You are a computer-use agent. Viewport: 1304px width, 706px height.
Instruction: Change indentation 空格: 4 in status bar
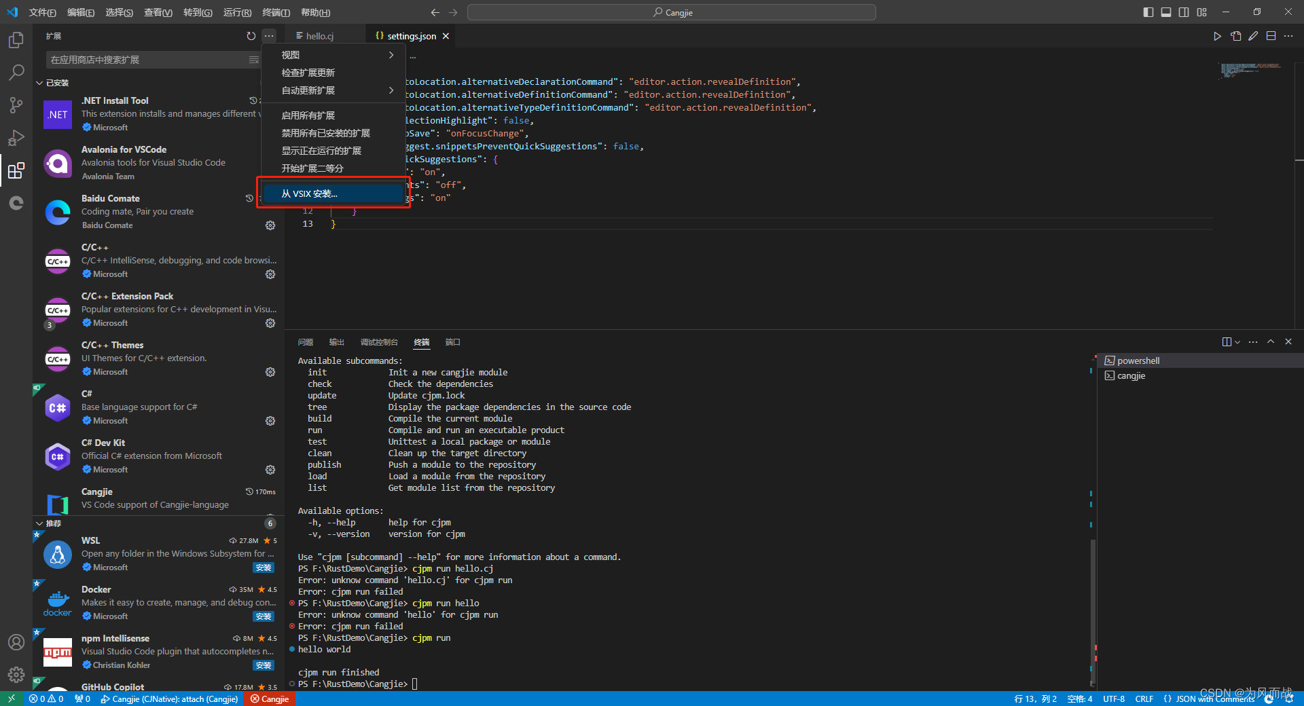pos(1080,699)
